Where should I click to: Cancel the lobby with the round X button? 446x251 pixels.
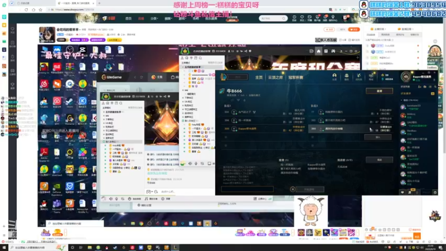[x=293, y=189]
